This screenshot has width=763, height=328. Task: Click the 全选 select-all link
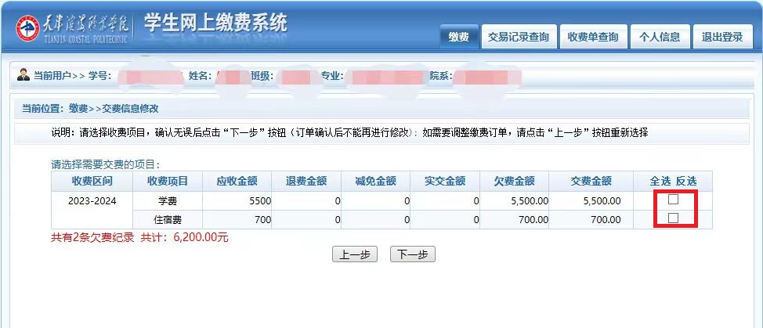pyautogui.click(x=660, y=181)
